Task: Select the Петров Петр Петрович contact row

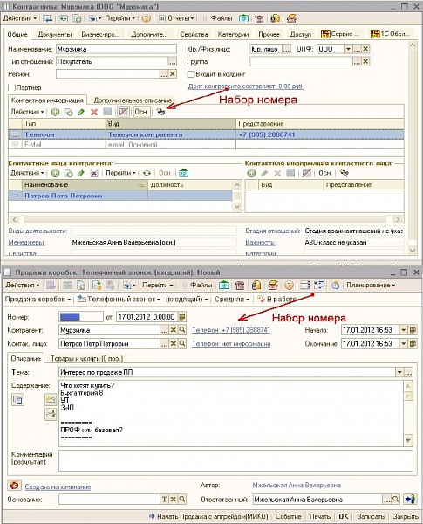Action: click(x=120, y=196)
